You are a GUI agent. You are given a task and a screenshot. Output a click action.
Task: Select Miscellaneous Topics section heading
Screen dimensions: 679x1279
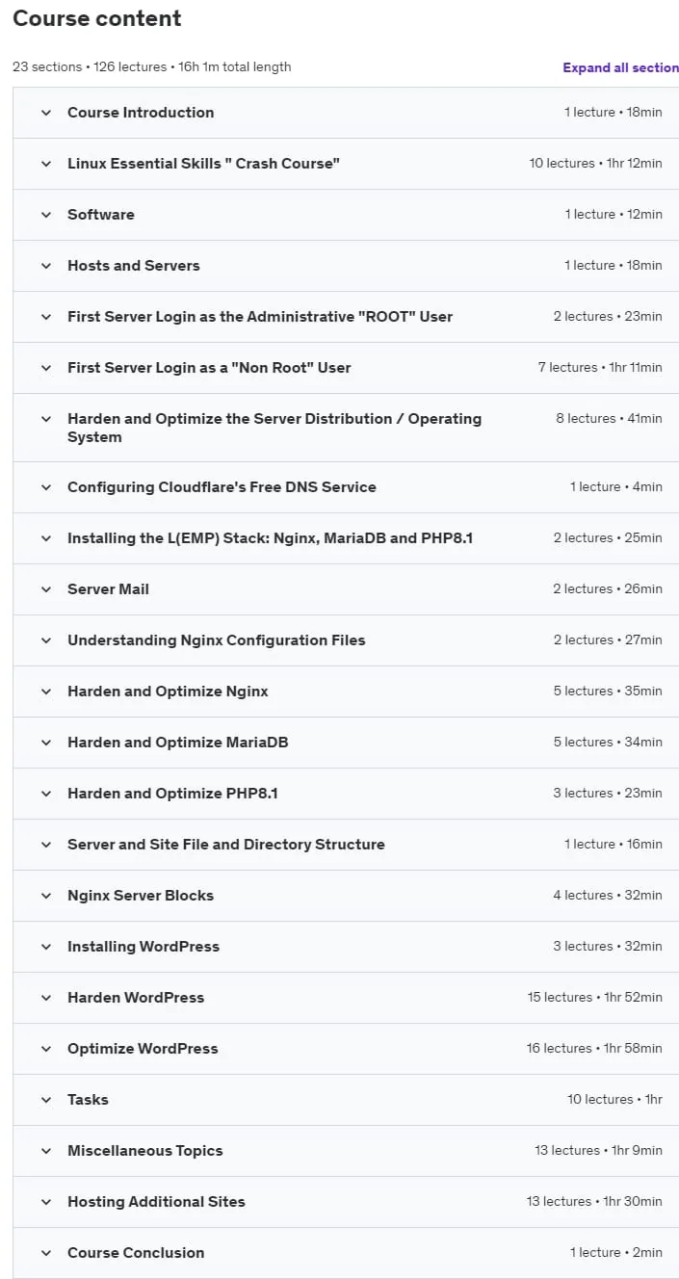(144, 1151)
